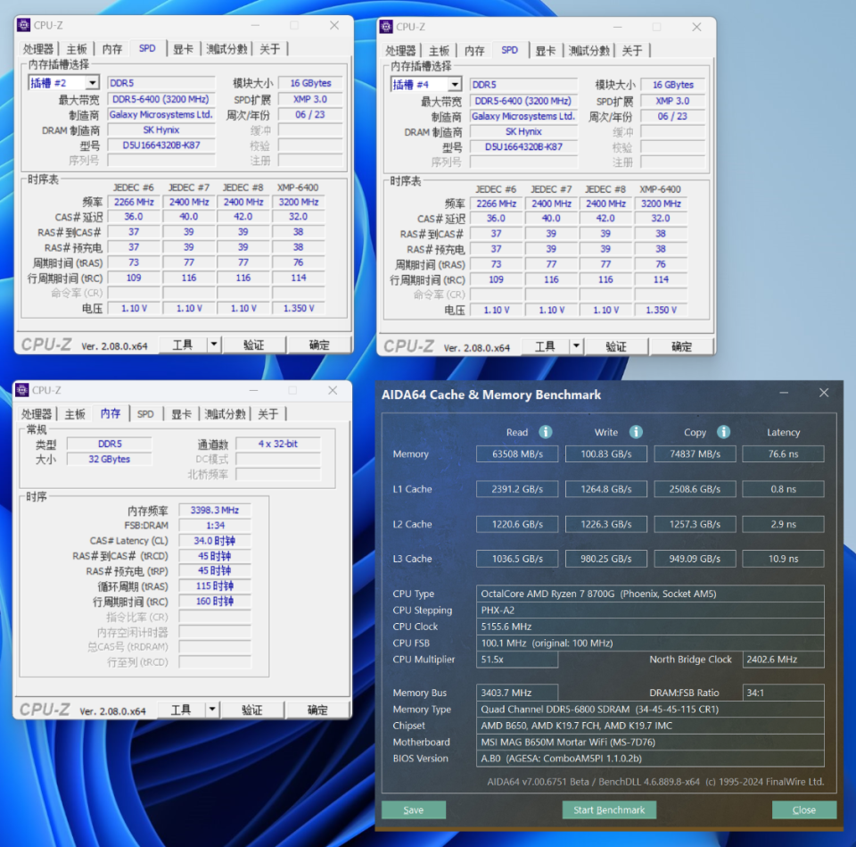Click 验证 button in slot #4 window

click(x=616, y=346)
